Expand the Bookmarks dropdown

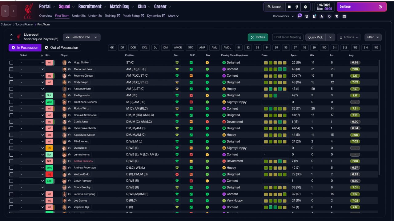tap(283, 16)
